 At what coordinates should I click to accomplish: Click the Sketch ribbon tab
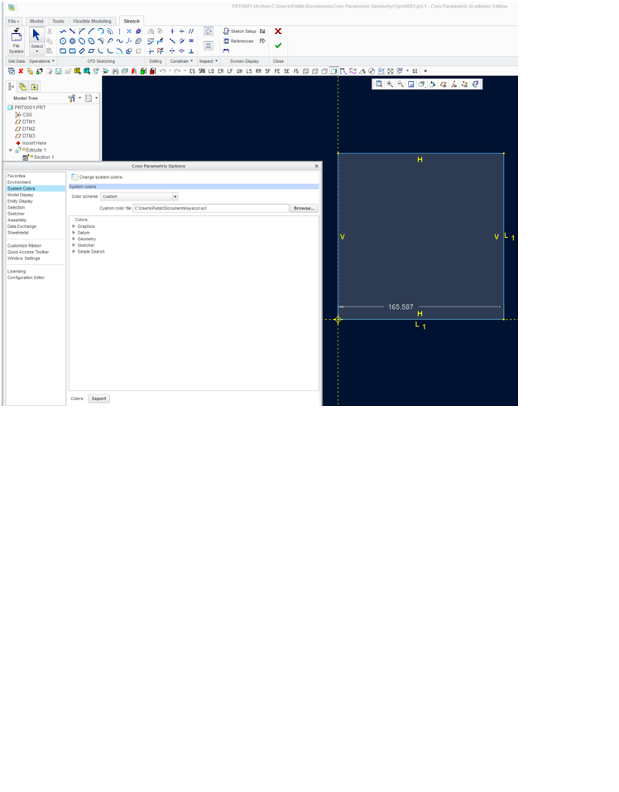point(132,22)
